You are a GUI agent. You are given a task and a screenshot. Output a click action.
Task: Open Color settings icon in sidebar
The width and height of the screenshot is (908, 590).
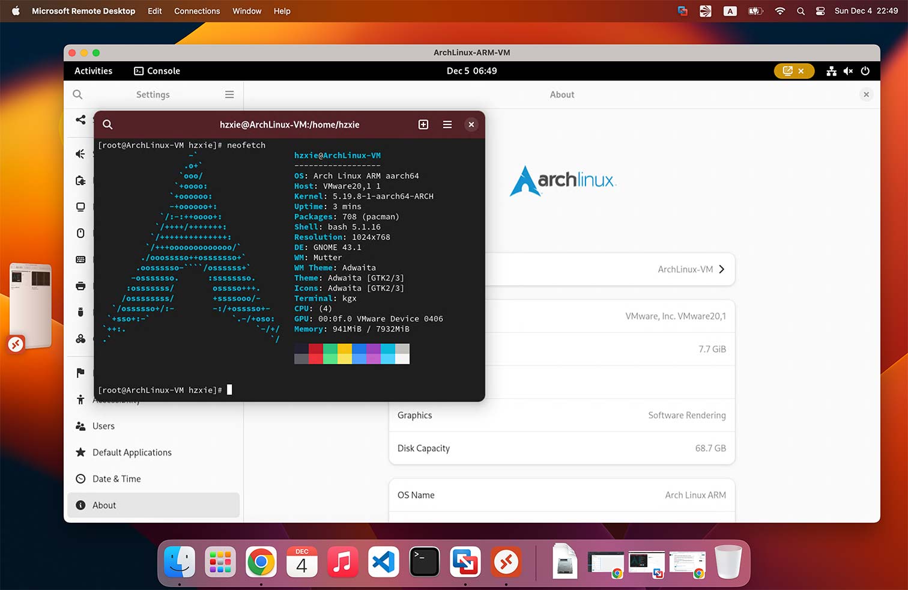[80, 339]
